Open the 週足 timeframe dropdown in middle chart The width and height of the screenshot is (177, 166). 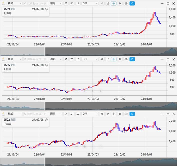tap(55, 59)
